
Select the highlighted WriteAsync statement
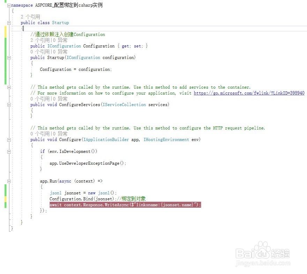pyautogui.click(x=125, y=205)
